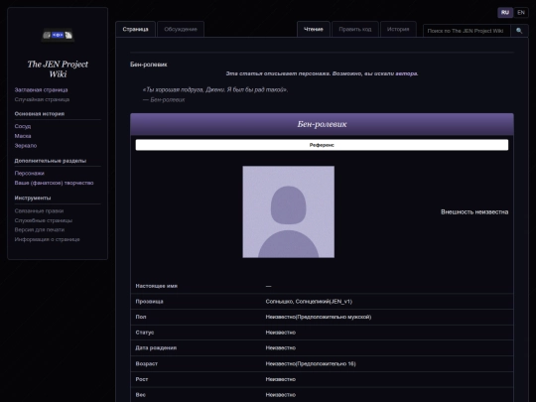Open Ваше (фанатское) творчество link
This screenshot has height=402, width=536.
pos(54,183)
